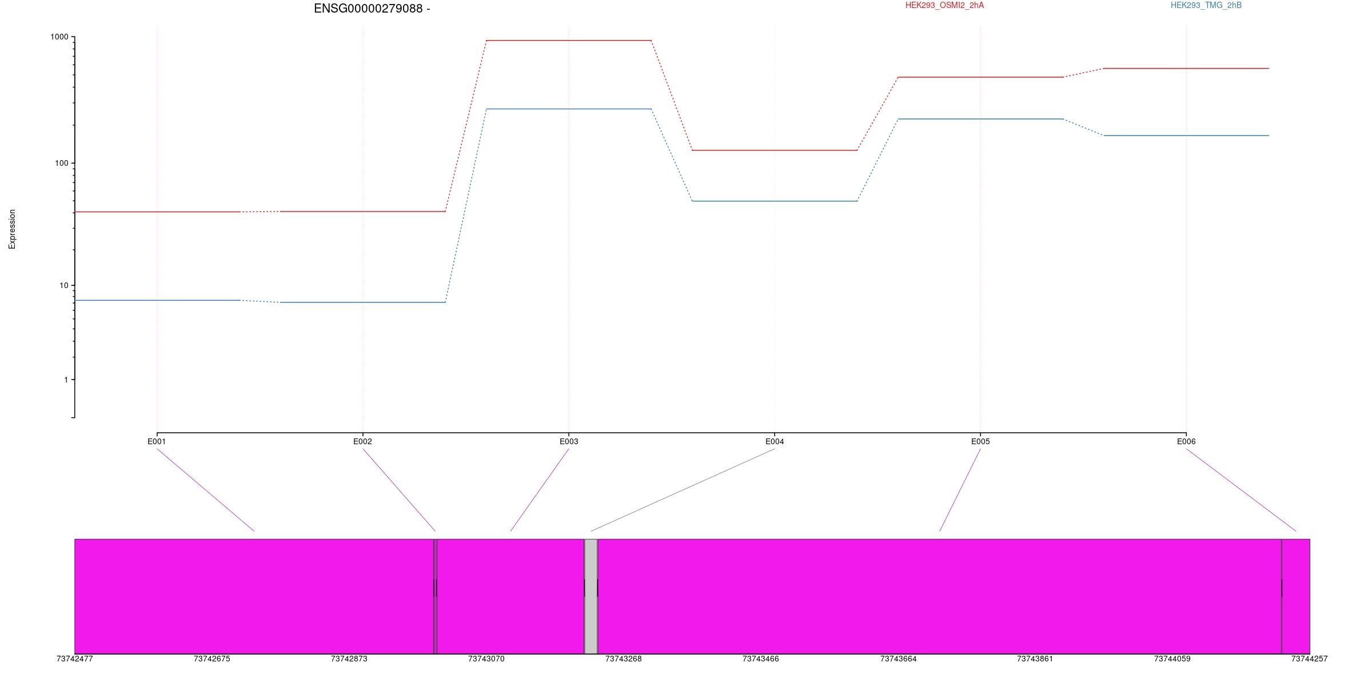Click the red line segment at E005
This screenshot has width=1372, height=686.
click(980, 77)
